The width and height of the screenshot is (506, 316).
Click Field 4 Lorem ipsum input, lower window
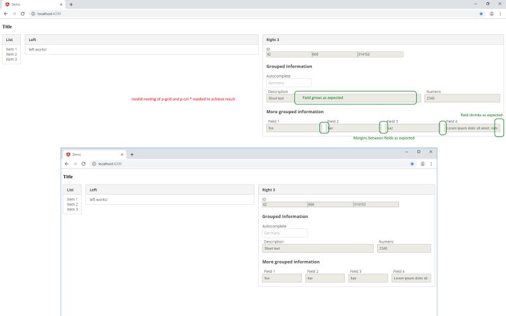click(x=411, y=278)
